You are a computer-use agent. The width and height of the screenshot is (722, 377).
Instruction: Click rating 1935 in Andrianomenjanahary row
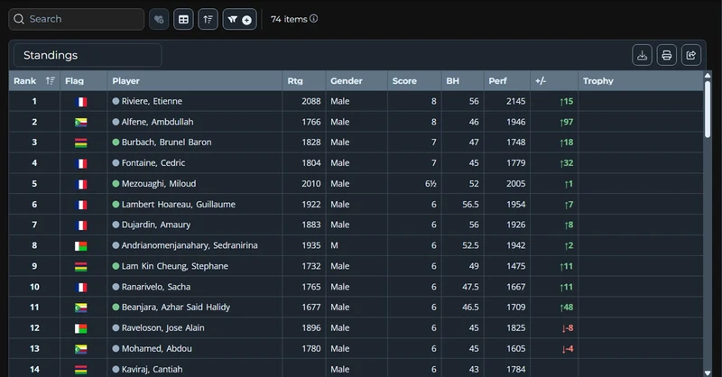[x=310, y=245]
